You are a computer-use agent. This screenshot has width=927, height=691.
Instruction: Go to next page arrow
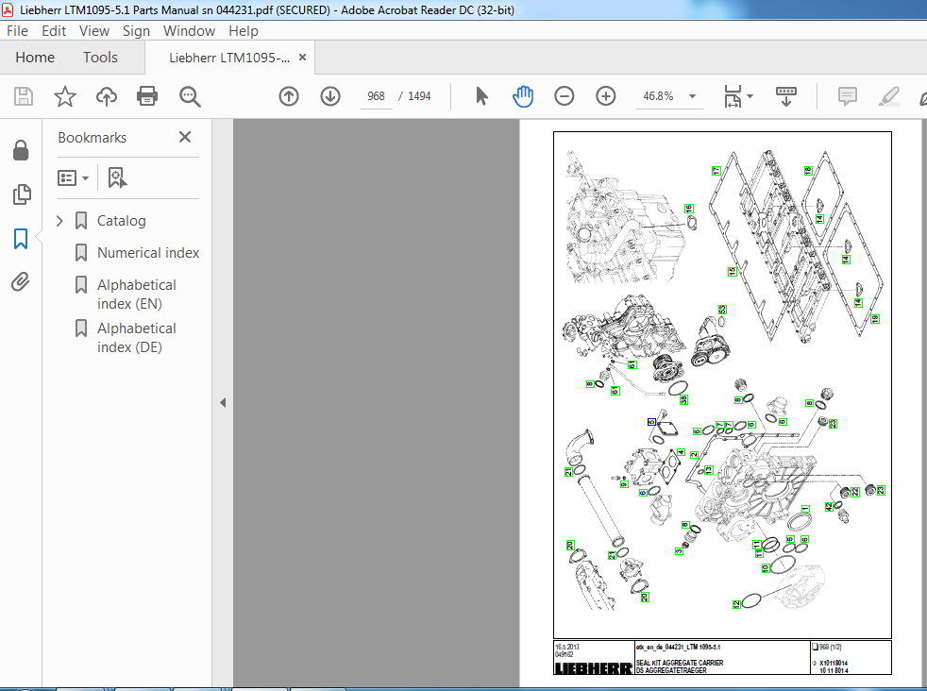329,95
